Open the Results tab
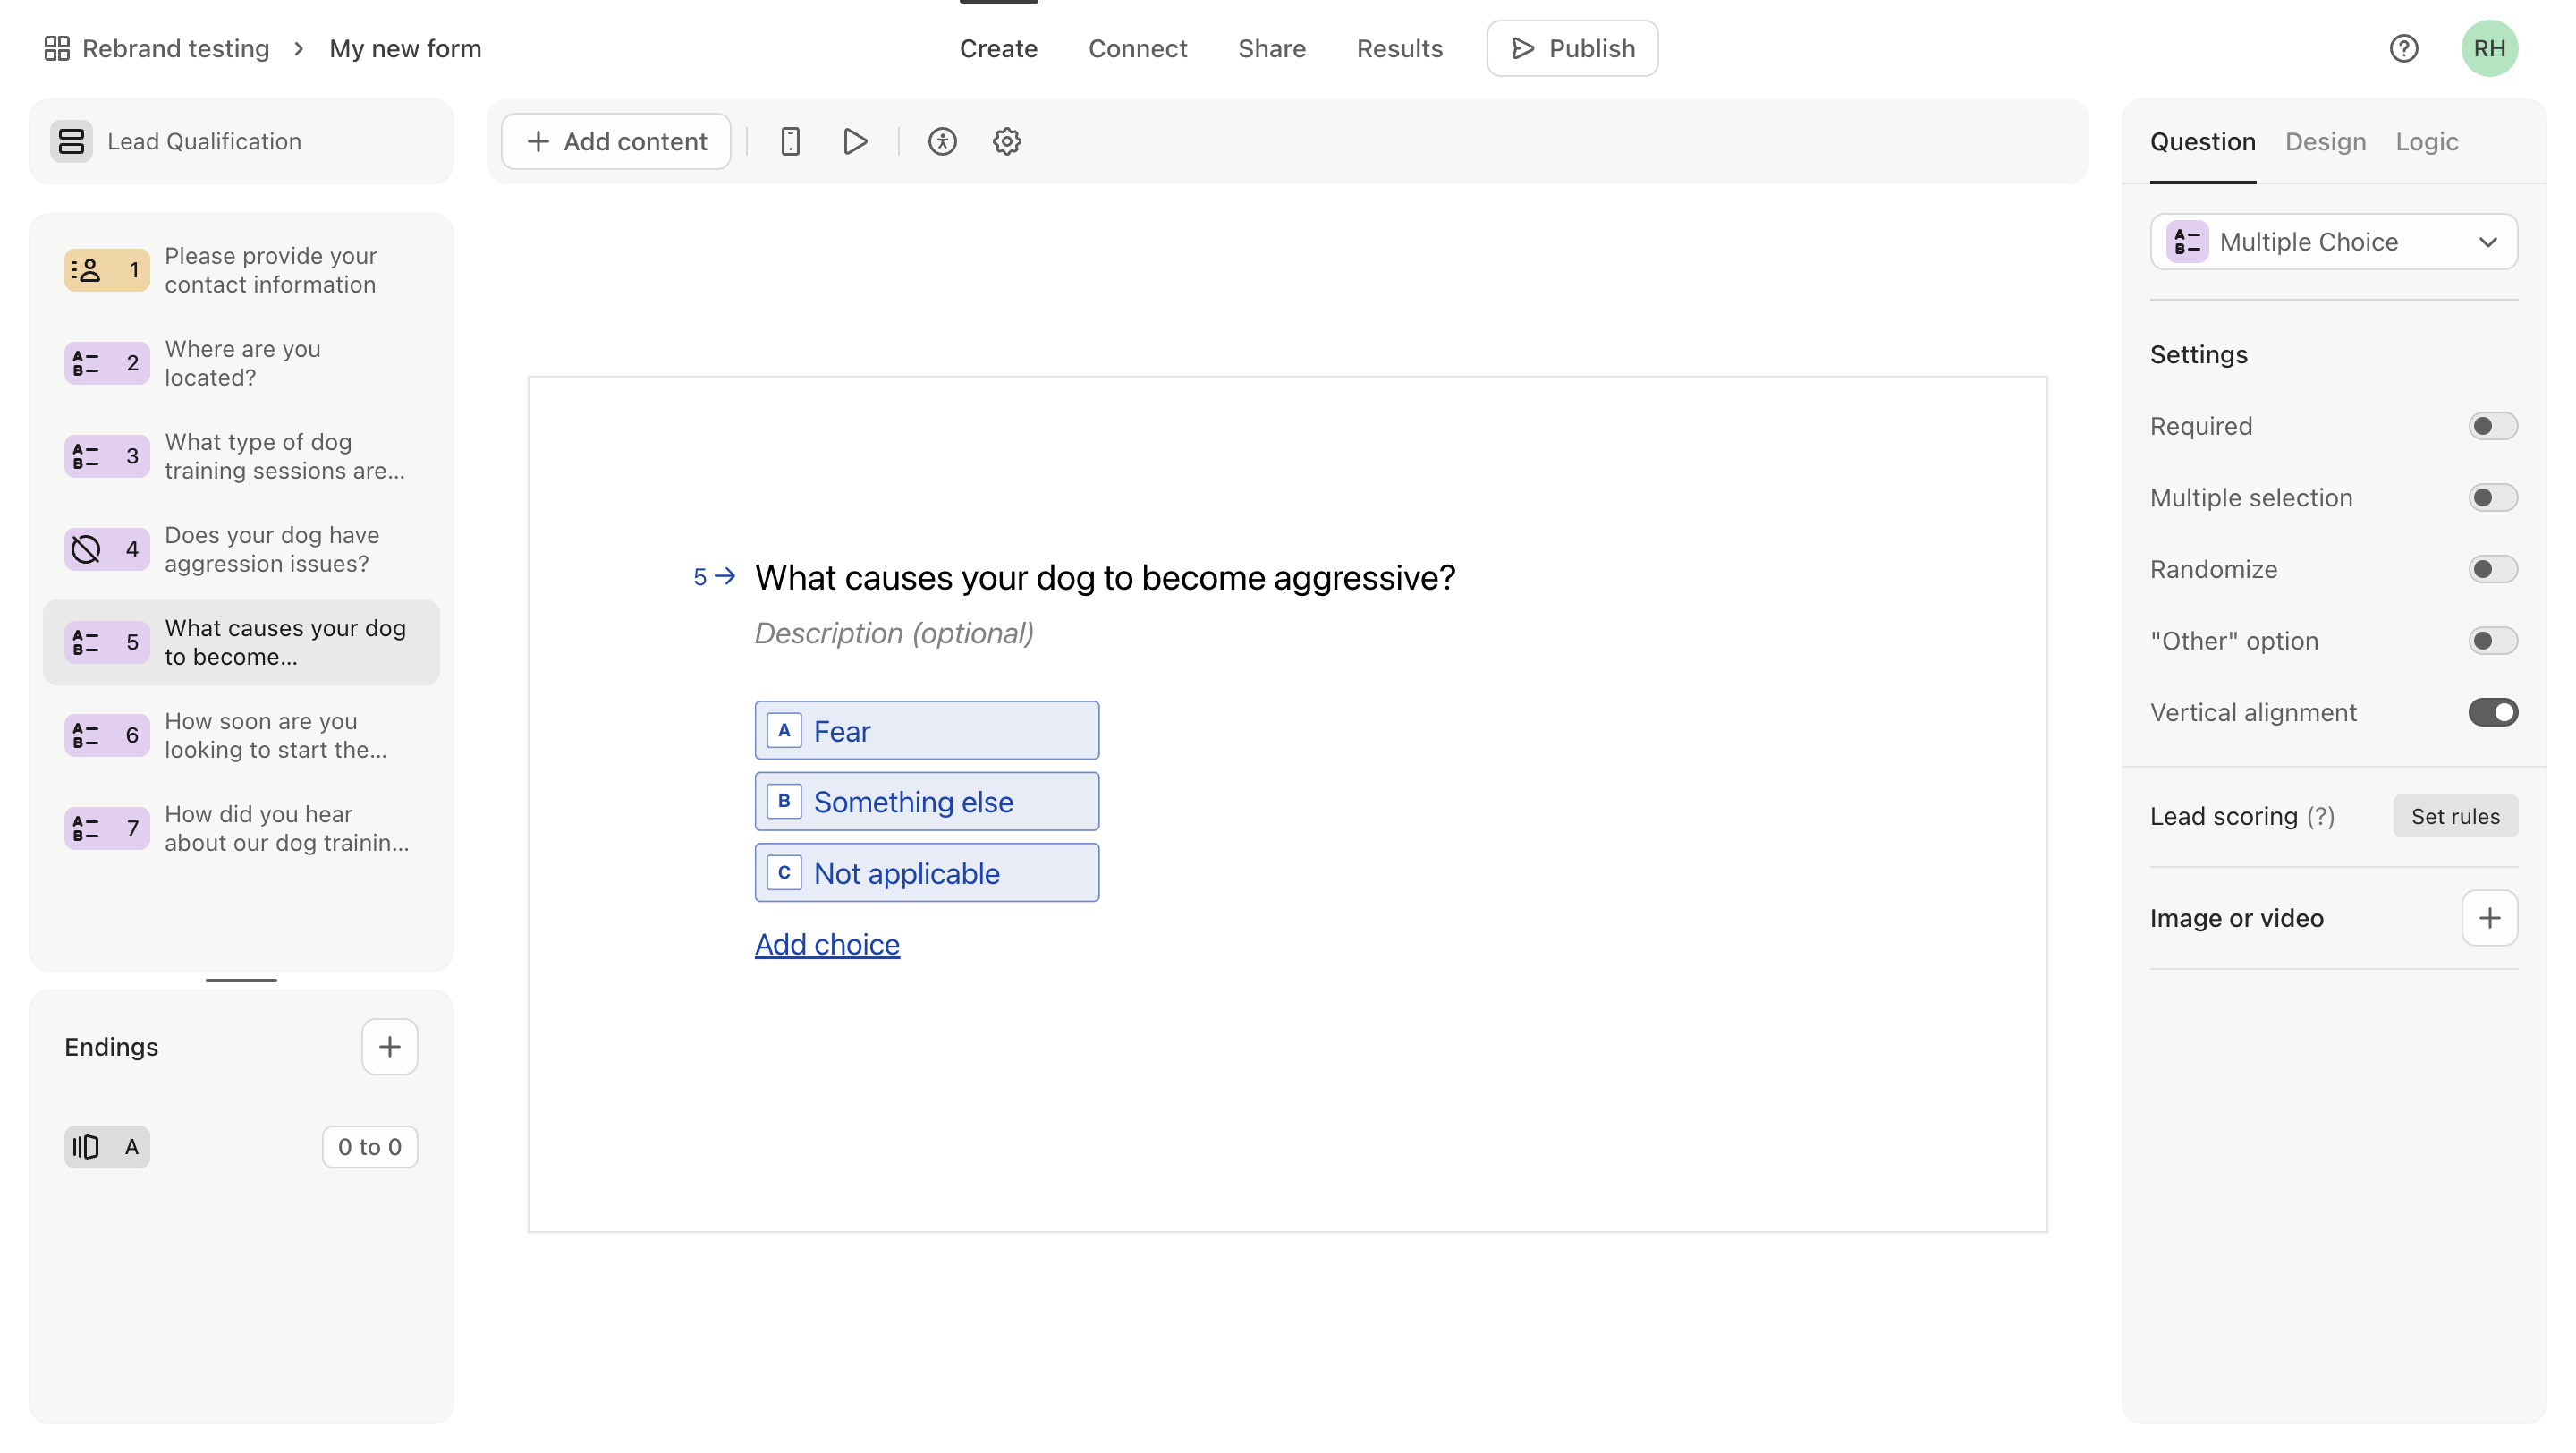 1399,48
